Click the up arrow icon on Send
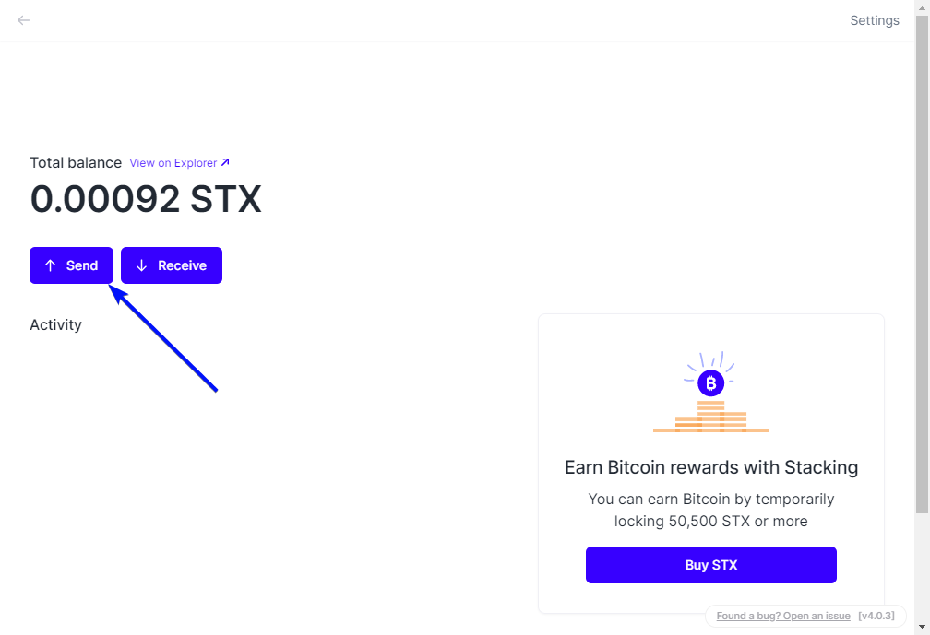The width and height of the screenshot is (930, 635). coord(51,265)
